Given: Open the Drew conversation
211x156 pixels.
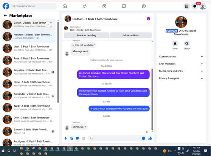Looking at the screenshot, I should [28, 84].
